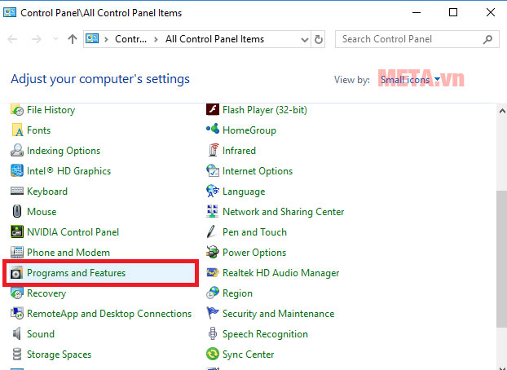Click the Internet Options icon
507x370 pixels.
213,171
